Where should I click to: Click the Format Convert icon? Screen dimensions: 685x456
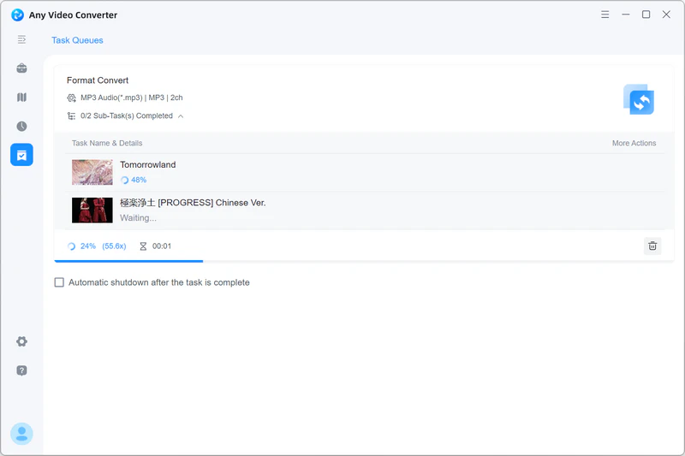point(639,100)
